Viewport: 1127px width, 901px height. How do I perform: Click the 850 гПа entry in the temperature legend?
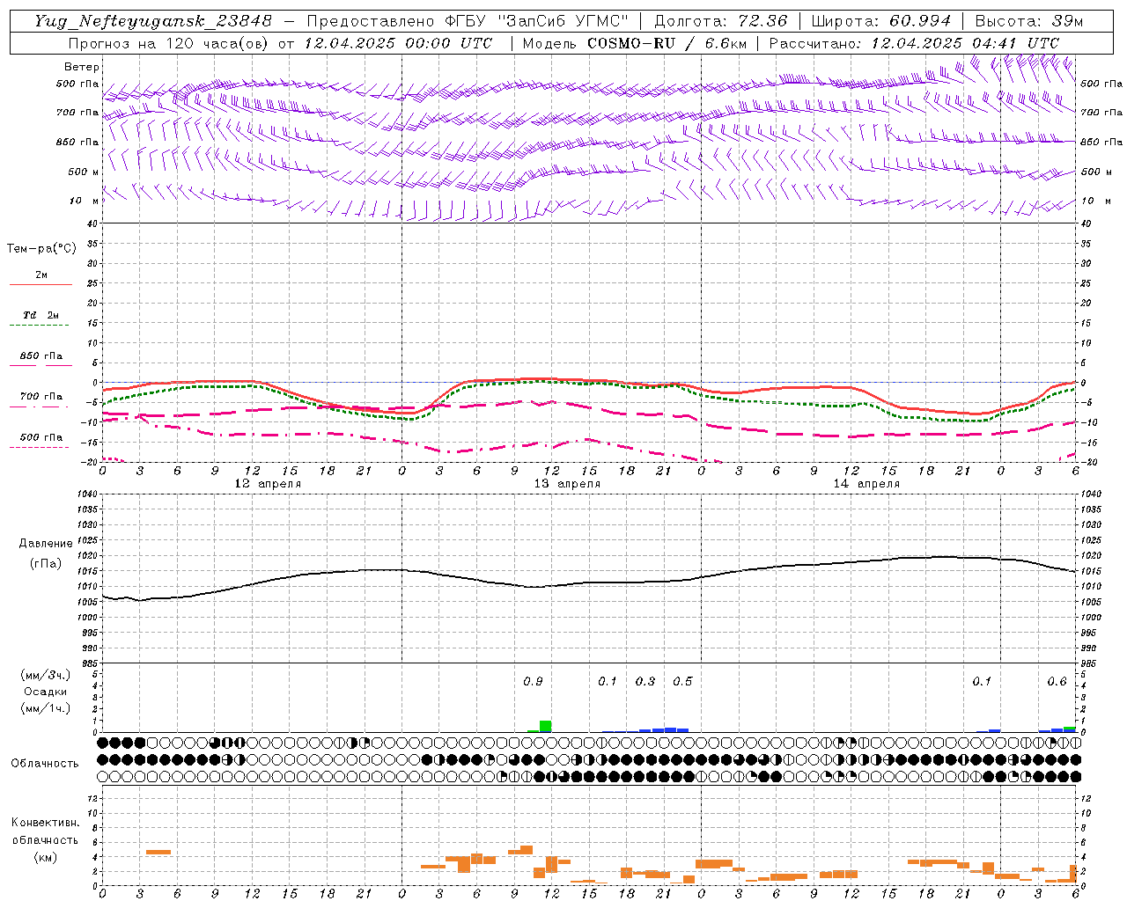[41, 356]
